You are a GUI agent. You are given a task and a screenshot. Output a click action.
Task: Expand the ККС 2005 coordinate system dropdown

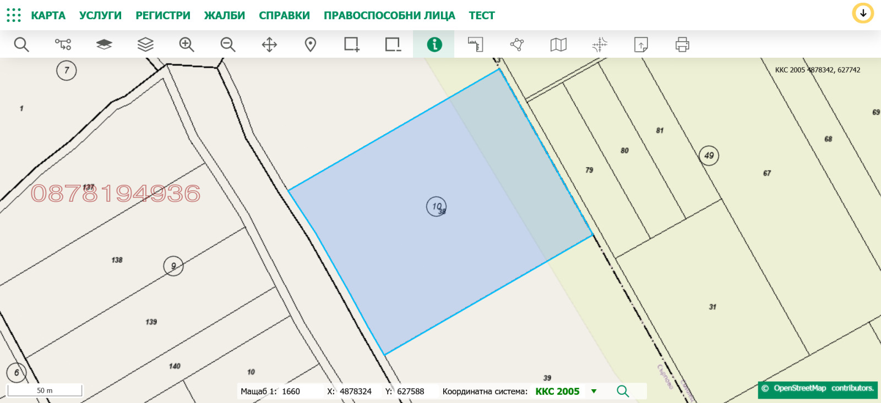(x=594, y=391)
